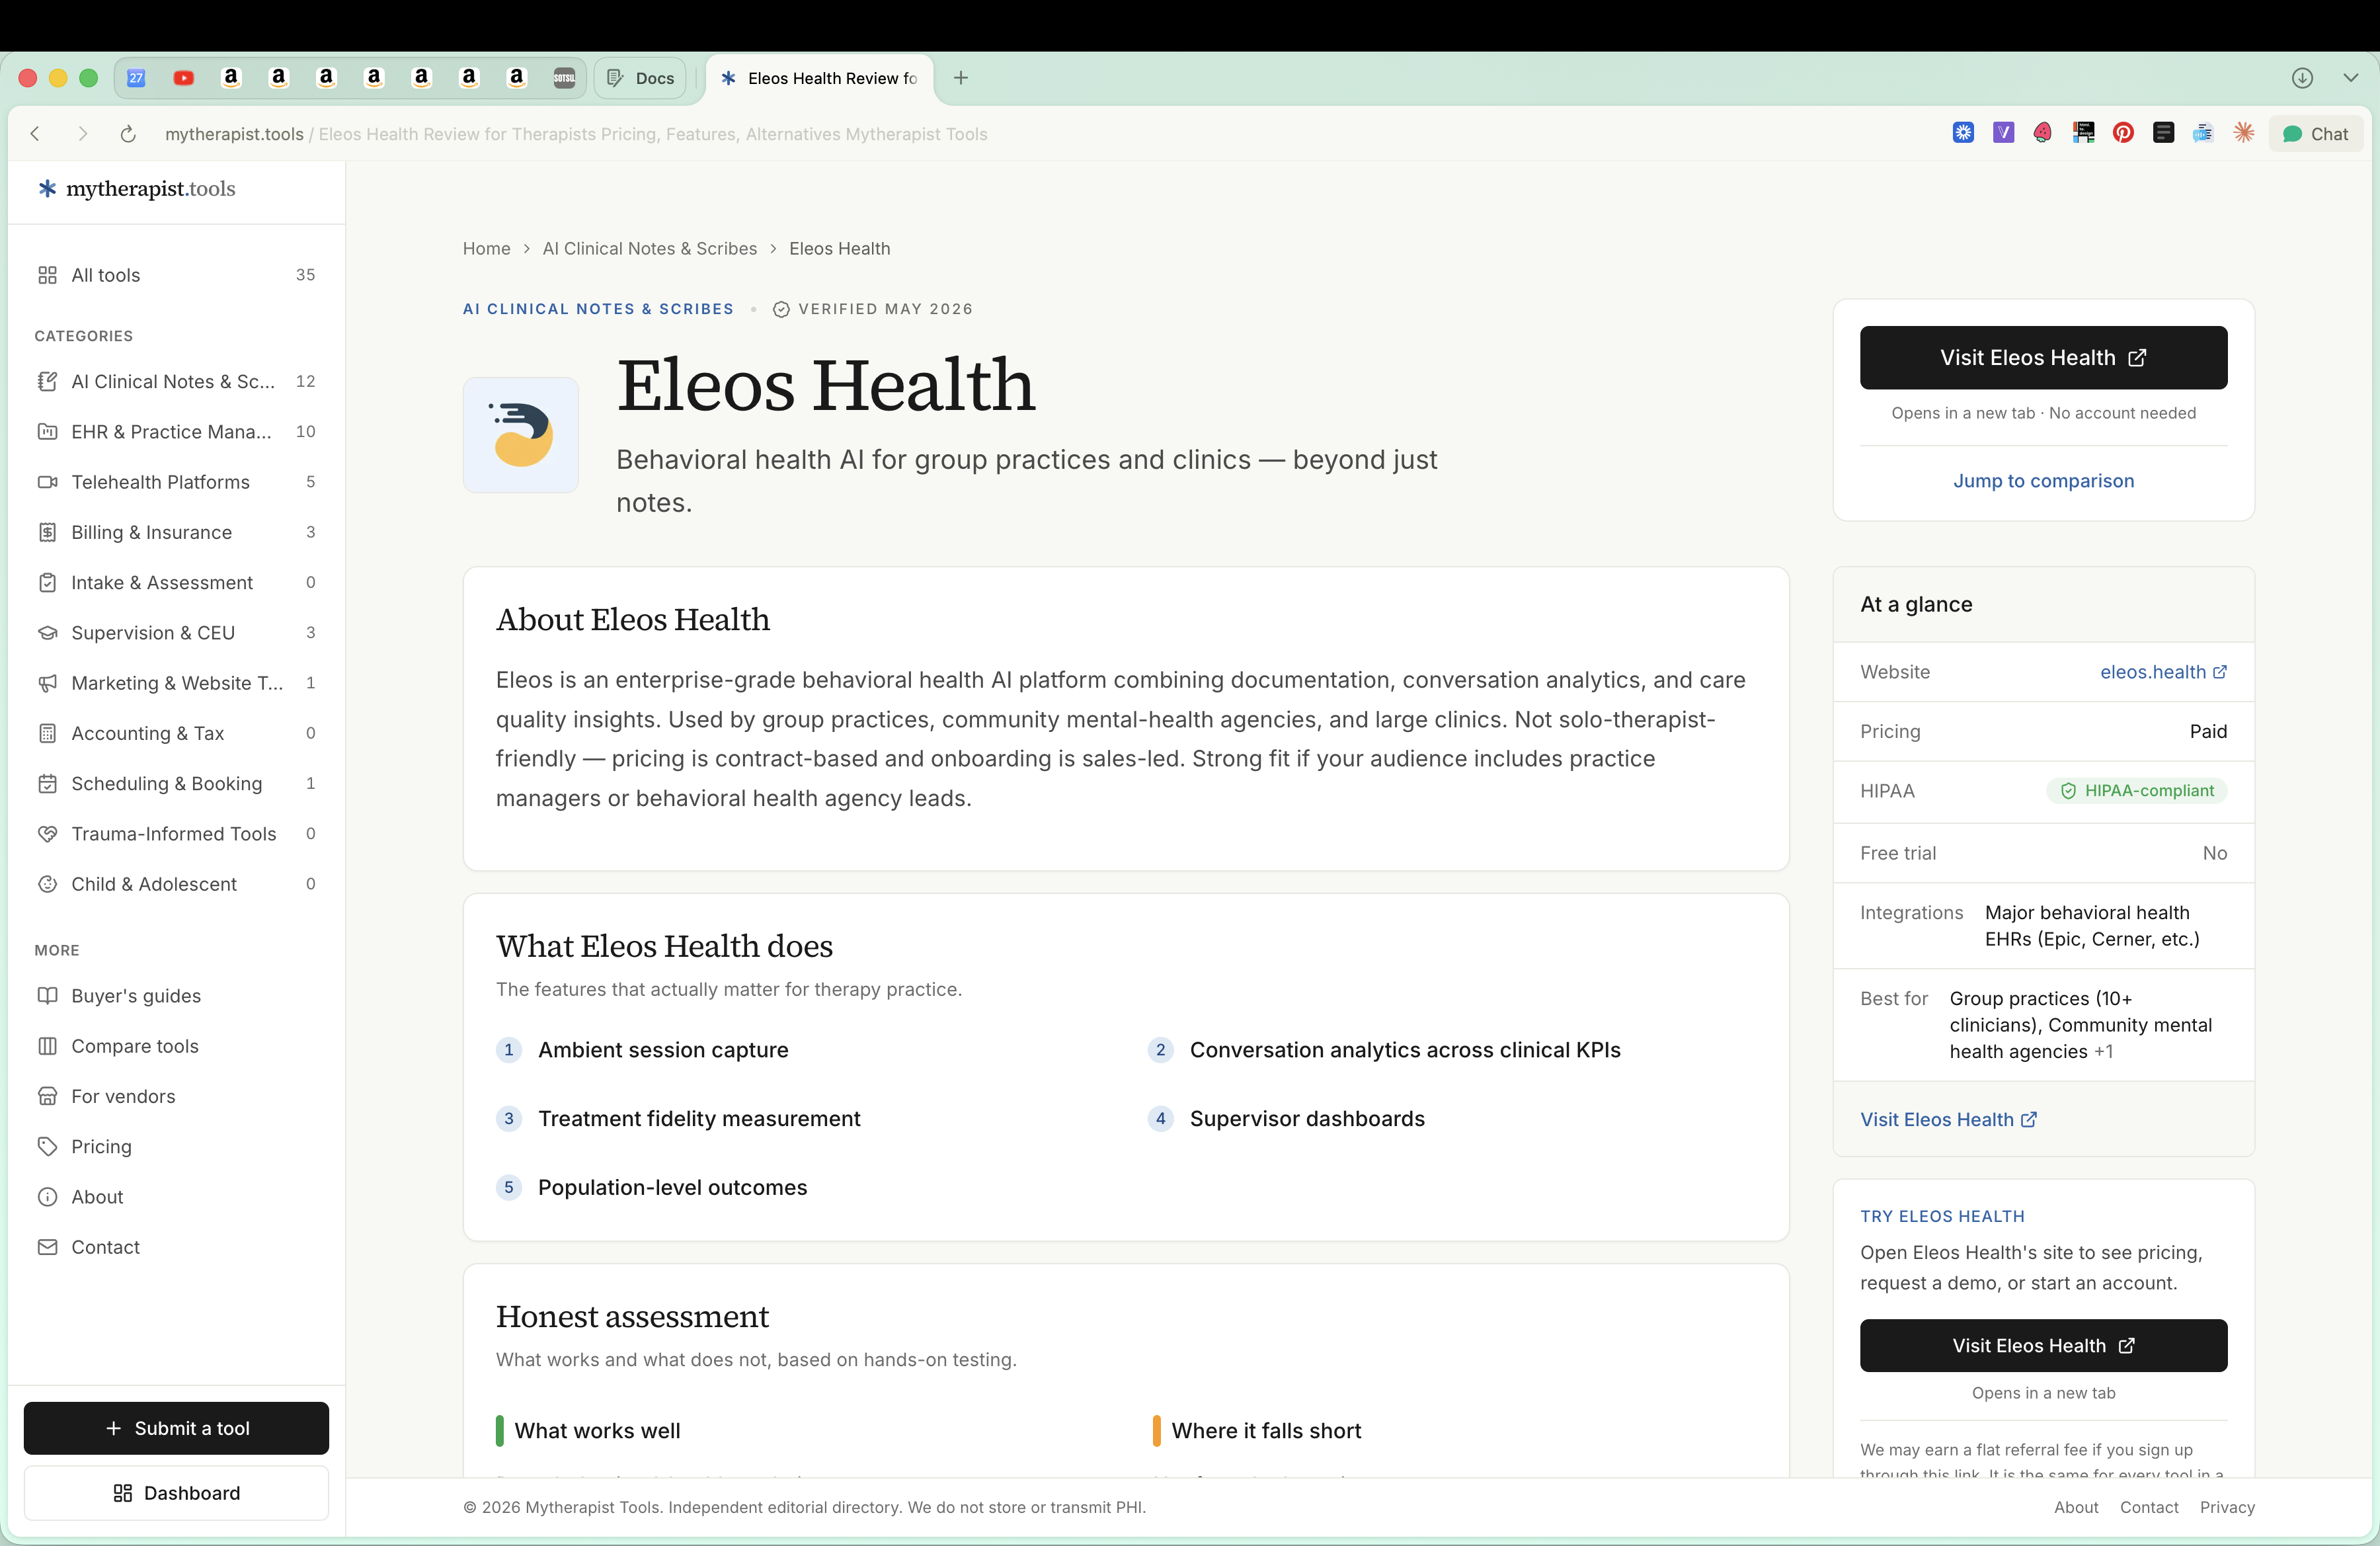
Task: Open Child & Adolescent sidebar category
Action: (x=177, y=884)
